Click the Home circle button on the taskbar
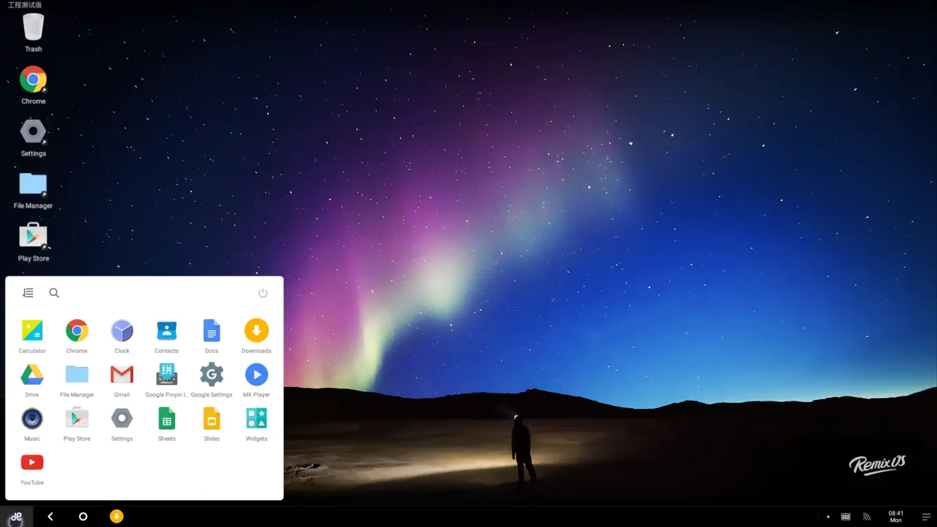 (83, 517)
